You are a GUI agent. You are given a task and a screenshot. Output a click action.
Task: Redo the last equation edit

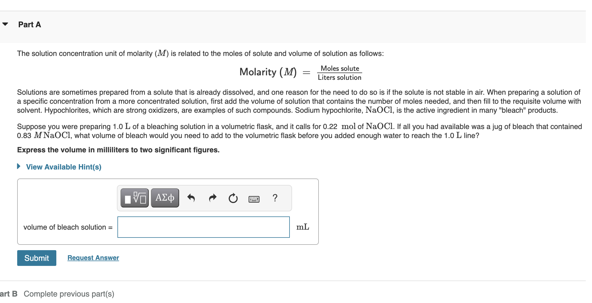[x=212, y=198]
